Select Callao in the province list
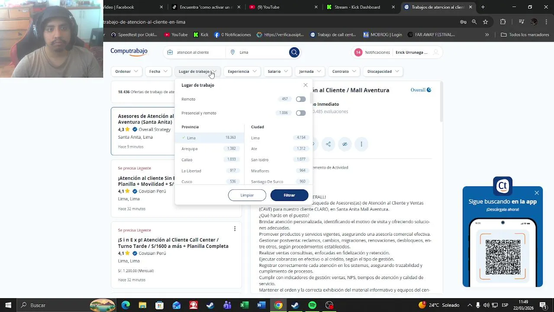554x312 pixels. click(x=209, y=159)
